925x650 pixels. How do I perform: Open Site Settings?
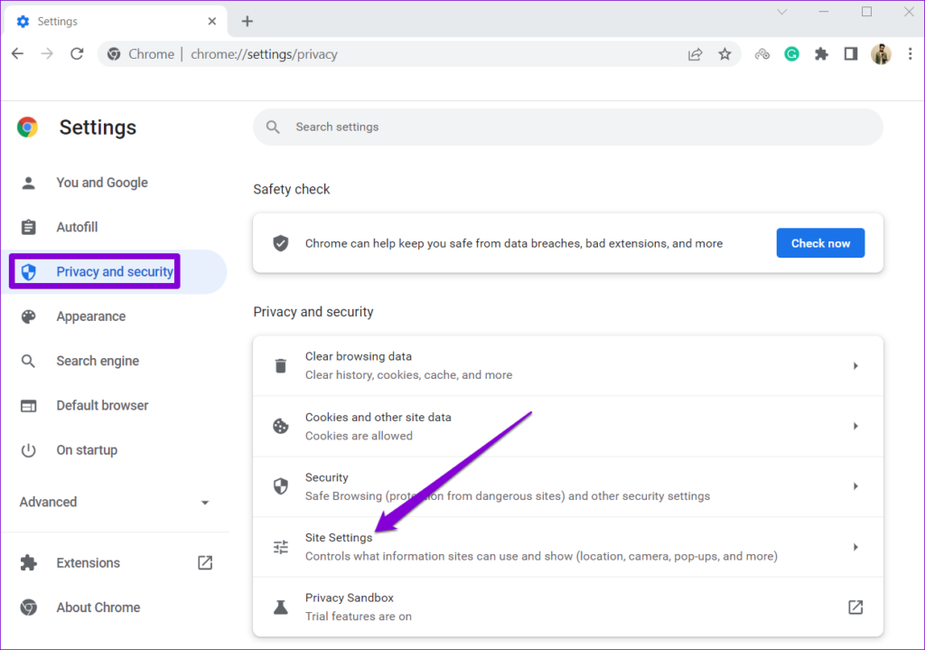click(568, 547)
